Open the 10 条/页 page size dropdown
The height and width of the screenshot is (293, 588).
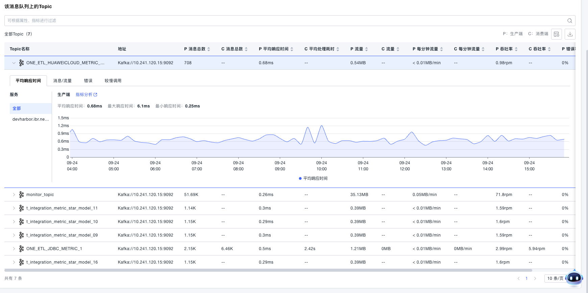coord(555,278)
